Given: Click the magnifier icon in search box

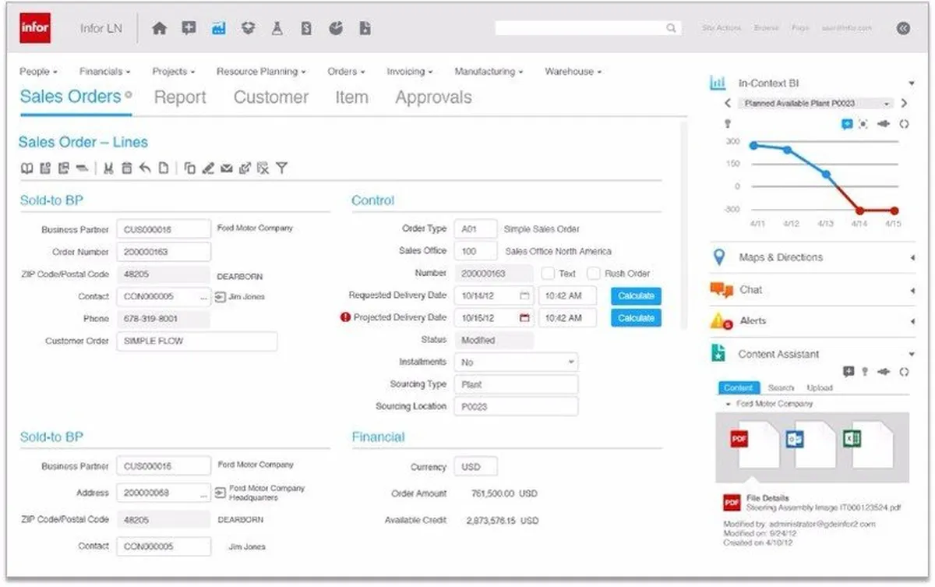Looking at the screenshot, I should pyautogui.click(x=671, y=28).
